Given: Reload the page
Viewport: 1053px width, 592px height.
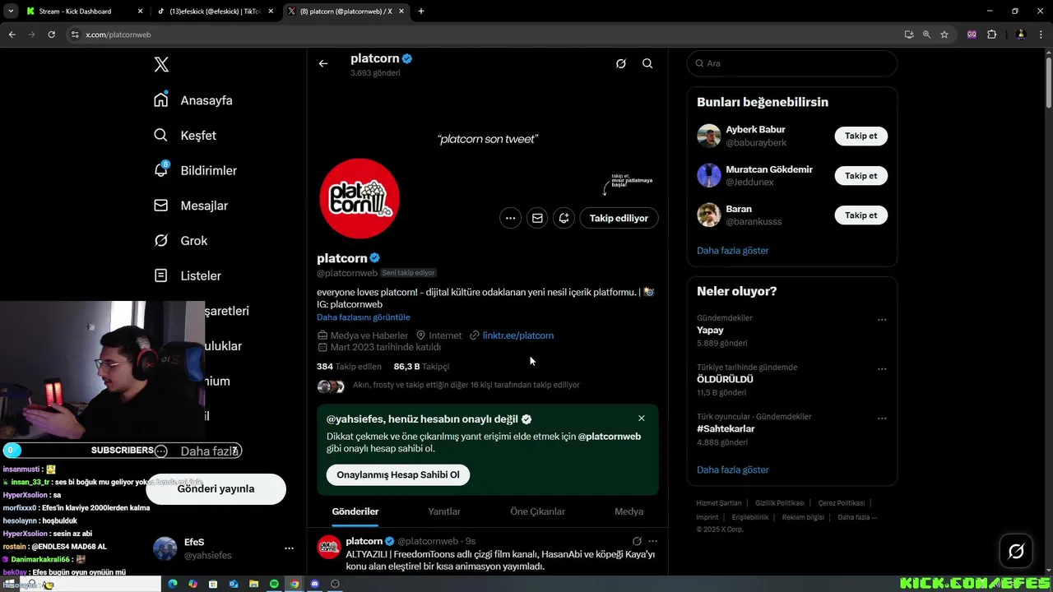Looking at the screenshot, I should [x=51, y=35].
